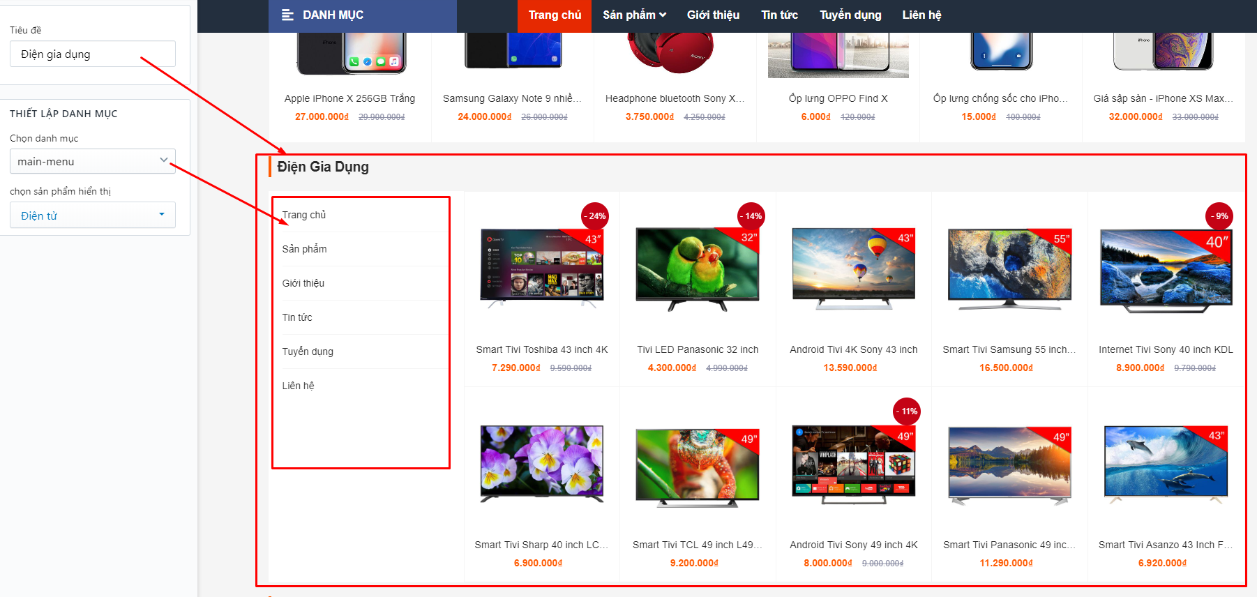
Task: Click the DANH MỤC hamburger menu icon
Action: tap(287, 15)
